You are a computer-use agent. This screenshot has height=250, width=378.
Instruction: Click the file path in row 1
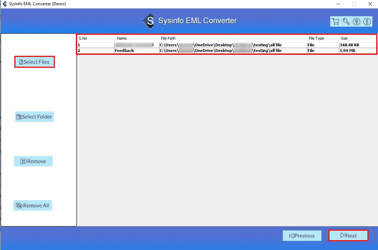point(233,45)
